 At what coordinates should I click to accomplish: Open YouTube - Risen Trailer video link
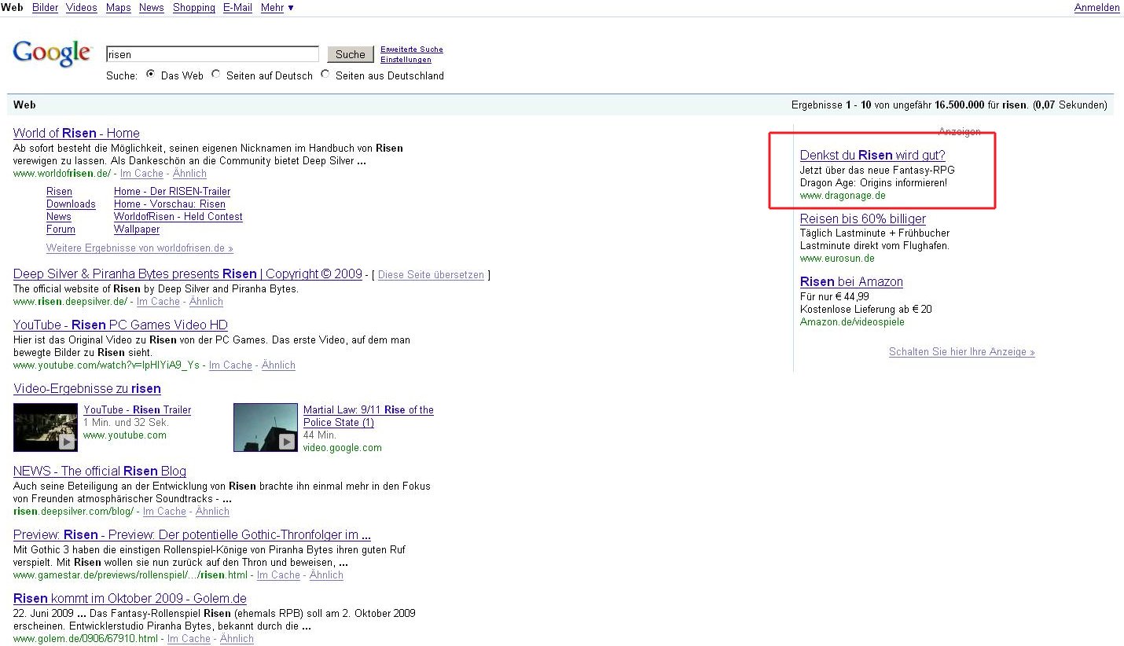click(138, 410)
